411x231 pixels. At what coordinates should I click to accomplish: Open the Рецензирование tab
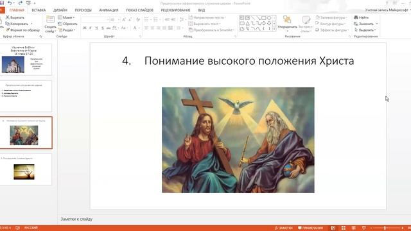(175, 10)
